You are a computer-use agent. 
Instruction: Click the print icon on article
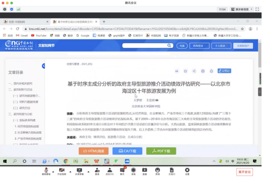pos(203,71)
